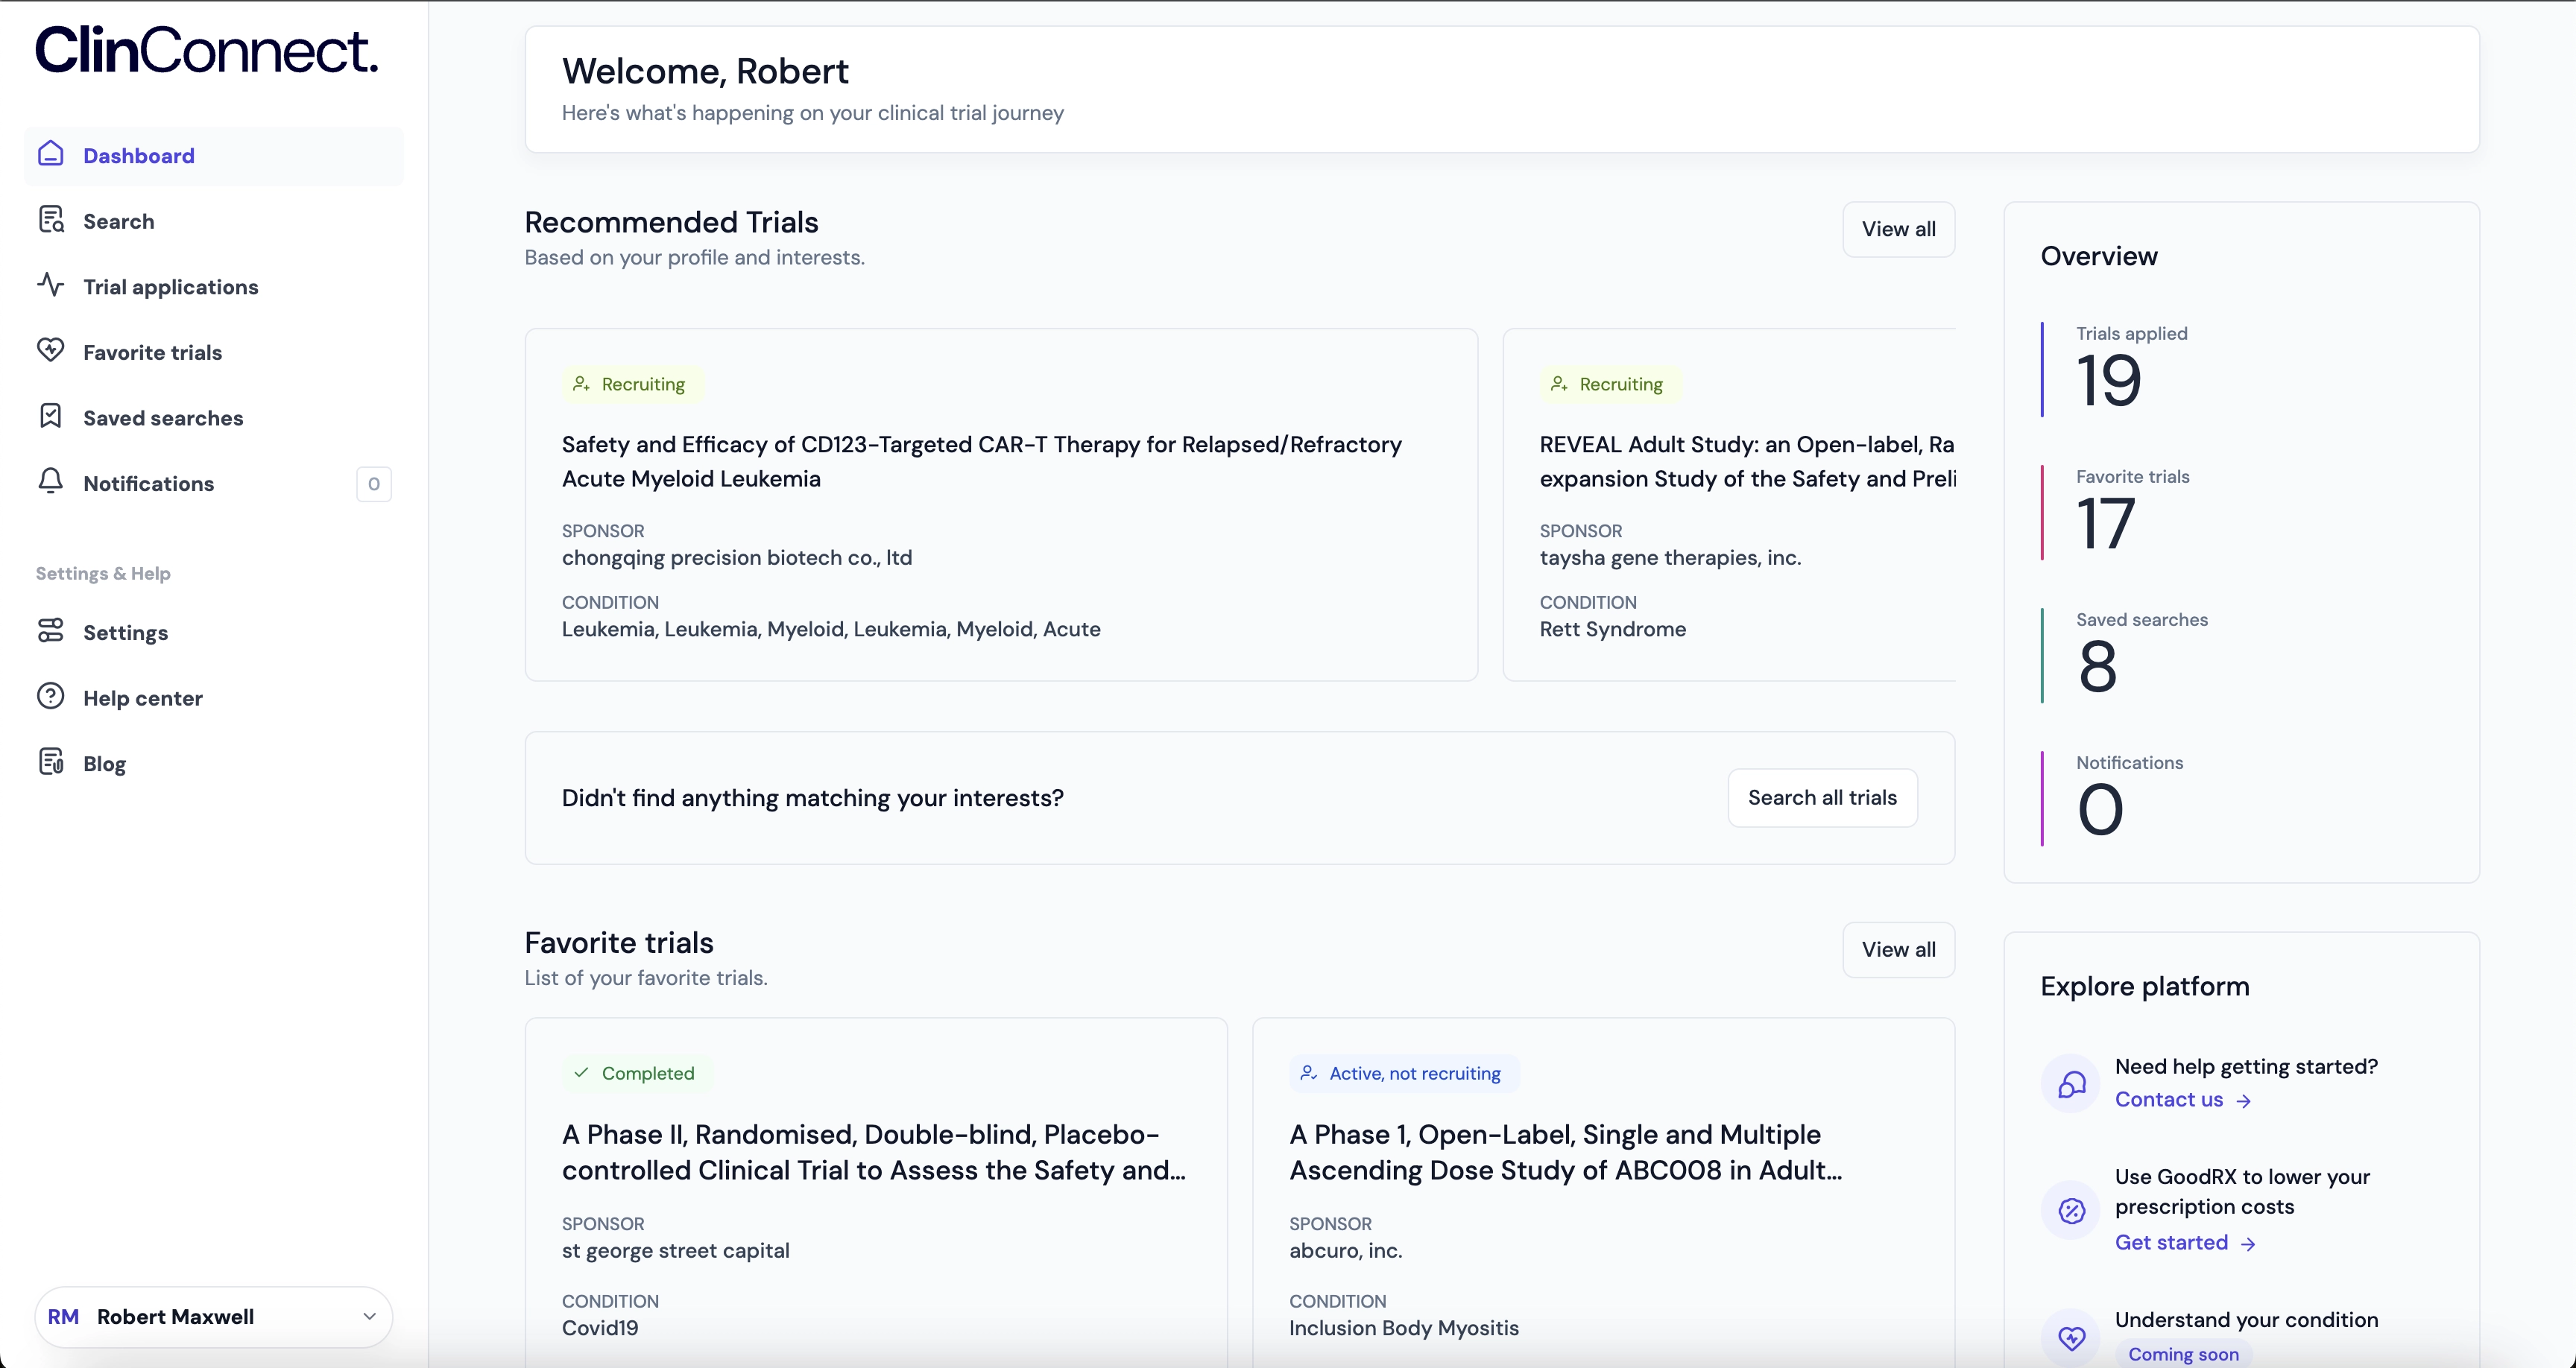Viewport: 2576px width, 1368px height.
Task: Click the Trials applied count 19
Action: [x=2109, y=381]
